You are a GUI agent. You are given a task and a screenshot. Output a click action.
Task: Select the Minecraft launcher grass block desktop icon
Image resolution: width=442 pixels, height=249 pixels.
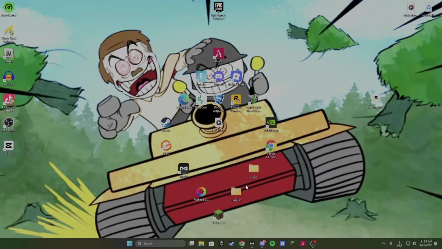218,217
